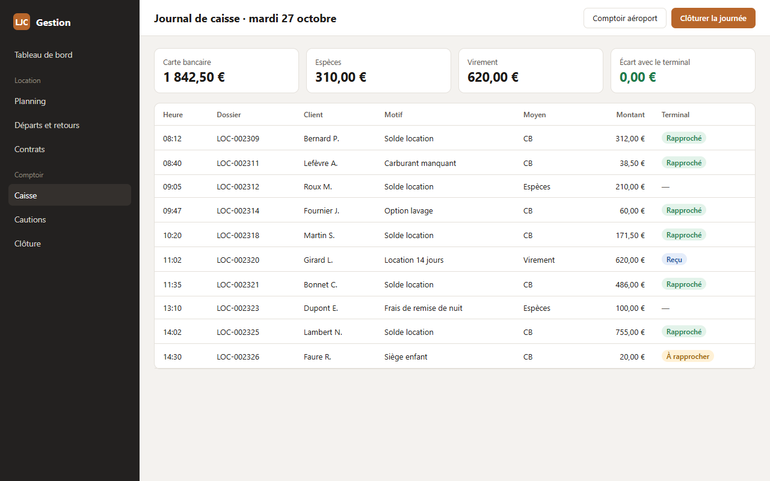The width and height of the screenshot is (770, 481).
Task: Select client Dupont E.
Action: click(x=321, y=308)
